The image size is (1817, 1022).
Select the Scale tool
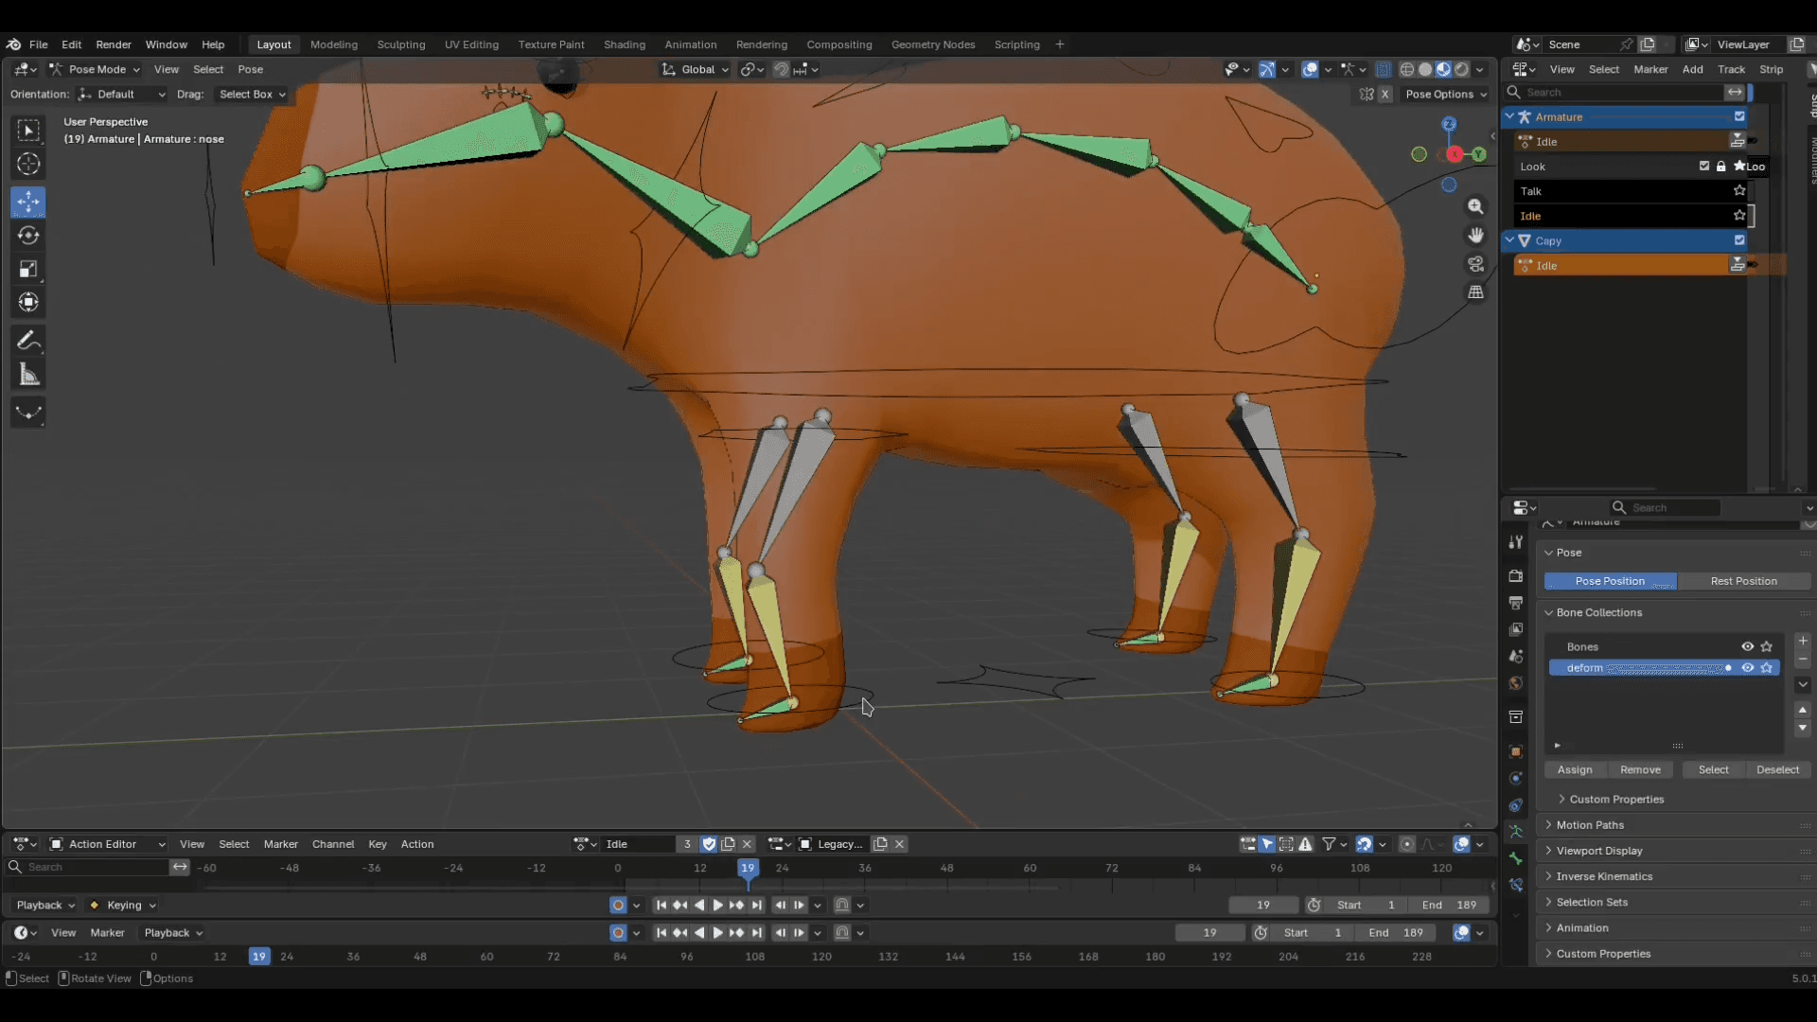pyautogui.click(x=28, y=270)
